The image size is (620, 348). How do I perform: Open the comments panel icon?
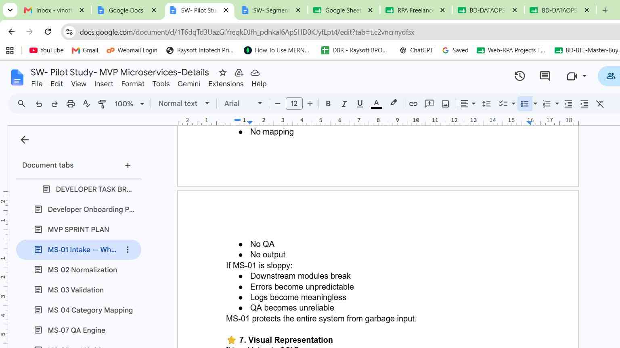(545, 76)
